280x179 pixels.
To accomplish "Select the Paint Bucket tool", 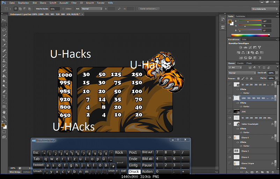I will [x=4, y=76].
